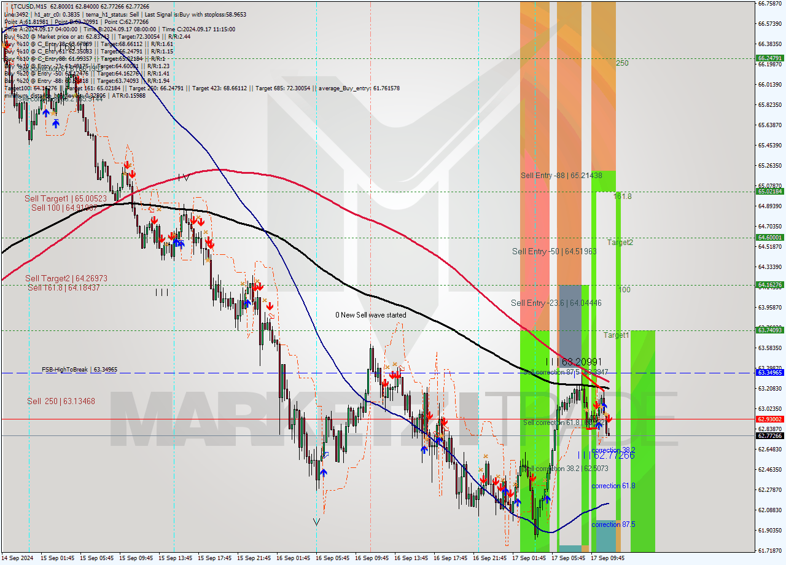The width and height of the screenshot is (786, 565).
Task: Click the '250' Fibonacci level label
Action: click(622, 63)
